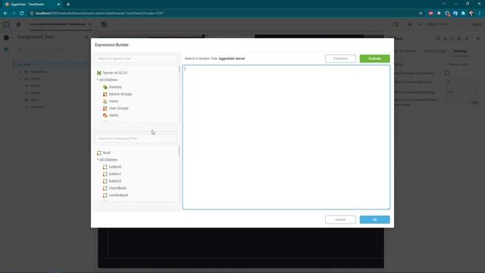Select button2 icon in dialog component tree
Image resolution: width=485 pixels, height=273 pixels.
105,181
